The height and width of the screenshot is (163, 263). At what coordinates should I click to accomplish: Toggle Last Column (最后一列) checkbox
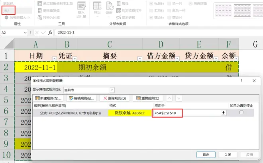click(169, 10)
